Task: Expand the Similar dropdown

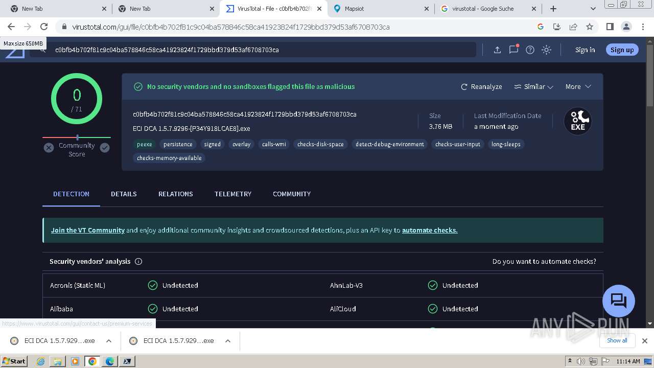Action: pos(533,86)
